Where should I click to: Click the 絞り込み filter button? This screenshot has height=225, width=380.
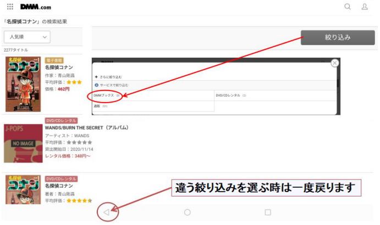tap(338, 37)
